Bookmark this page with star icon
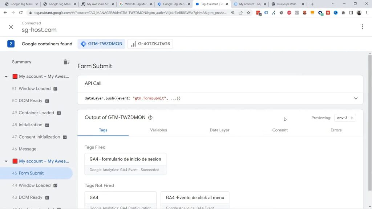 click(248, 13)
